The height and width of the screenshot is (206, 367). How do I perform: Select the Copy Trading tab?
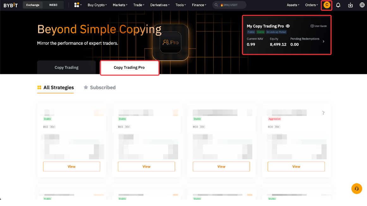[x=66, y=67]
